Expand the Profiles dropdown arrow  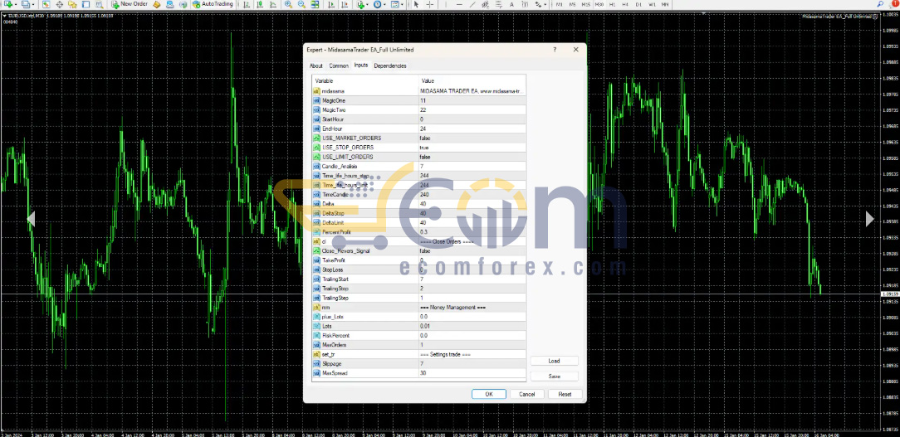coord(33,5)
